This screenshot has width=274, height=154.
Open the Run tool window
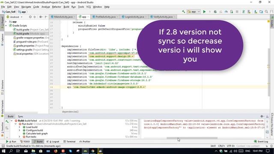point(11,142)
